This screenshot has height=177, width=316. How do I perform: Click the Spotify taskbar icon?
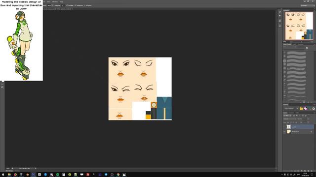pos(58,175)
